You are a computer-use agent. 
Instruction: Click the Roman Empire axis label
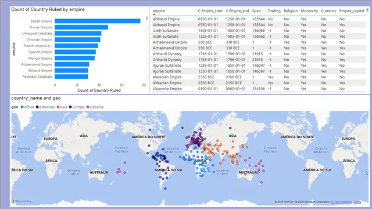click(x=41, y=27)
